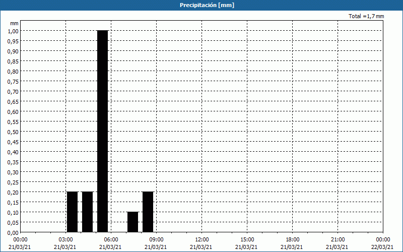Click the 'mm' unit label above the y-axis
Viewport: 403px width, 252px height.
tap(14, 23)
